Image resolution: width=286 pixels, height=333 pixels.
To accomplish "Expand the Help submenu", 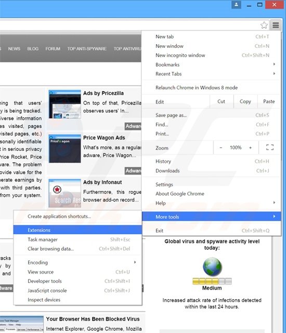I will (211, 203).
